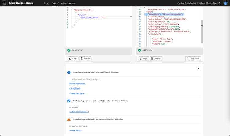The height and width of the screenshot is (136, 230).
Task: Prettify the sample event payload JSON
Action: coord(156,58)
